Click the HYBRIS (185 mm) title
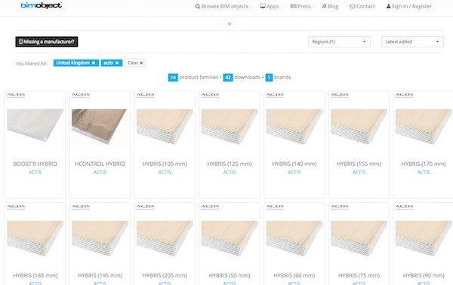This screenshot has width=453, height=285. [x=35, y=275]
